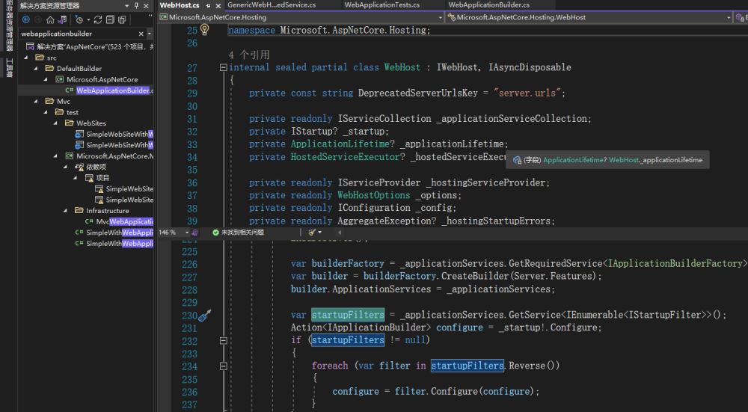Collapse the src folder
Viewport: 748px width, 412px height.
tap(27, 58)
